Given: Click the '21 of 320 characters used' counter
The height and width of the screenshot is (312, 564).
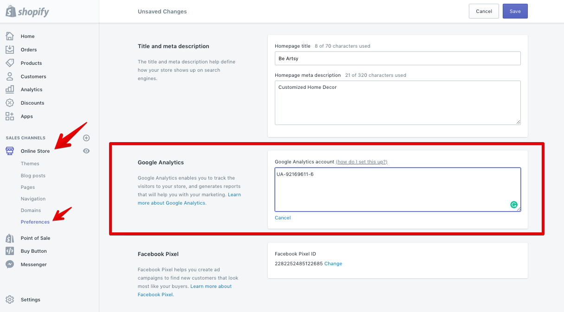Looking at the screenshot, I should tap(376, 75).
